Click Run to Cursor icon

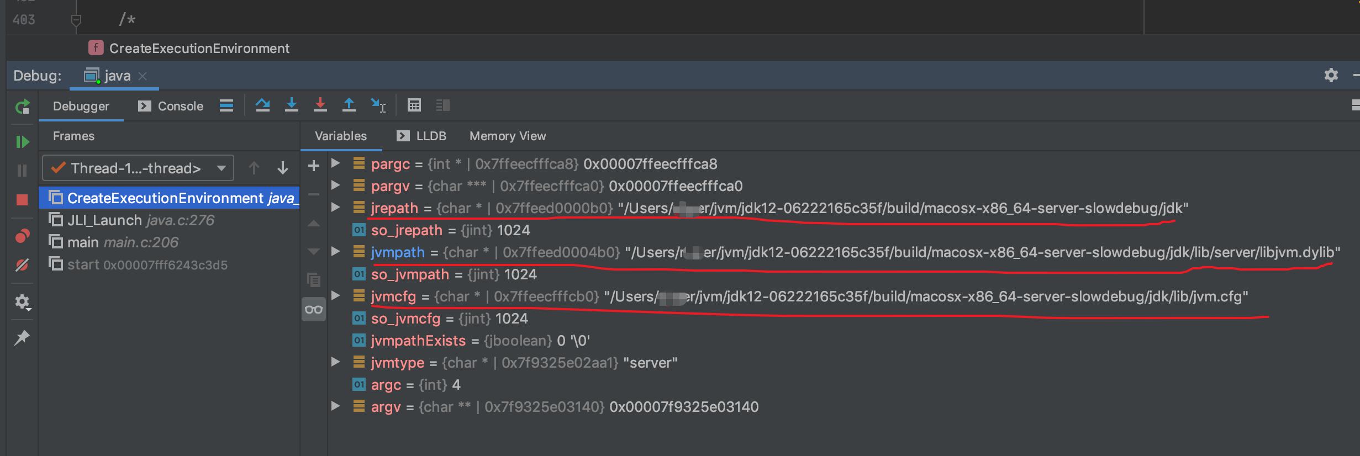(x=378, y=105)
